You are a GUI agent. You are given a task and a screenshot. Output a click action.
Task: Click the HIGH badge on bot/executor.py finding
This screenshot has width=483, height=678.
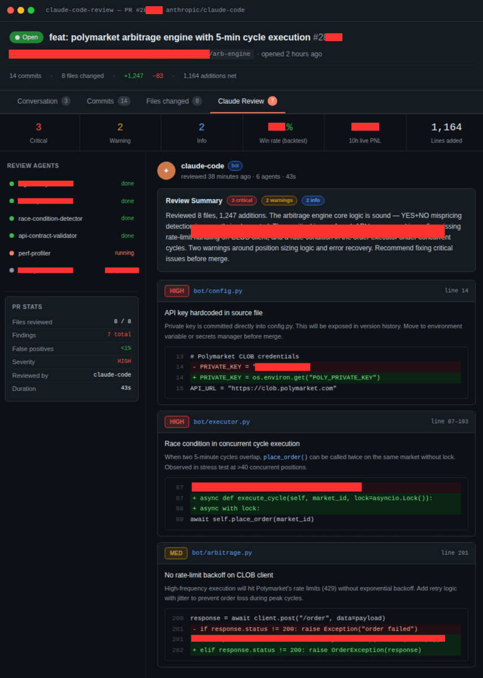coord(177,421)
